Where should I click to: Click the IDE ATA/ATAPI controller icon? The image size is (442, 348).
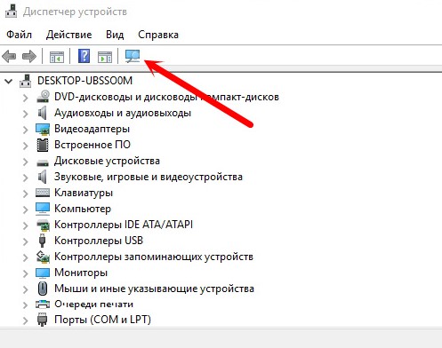pos(43,225)
